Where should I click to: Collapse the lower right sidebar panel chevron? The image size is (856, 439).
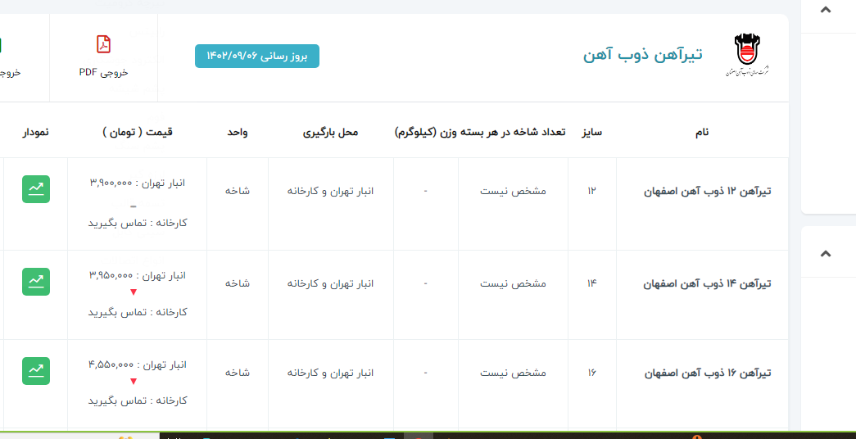click(825, 253)
